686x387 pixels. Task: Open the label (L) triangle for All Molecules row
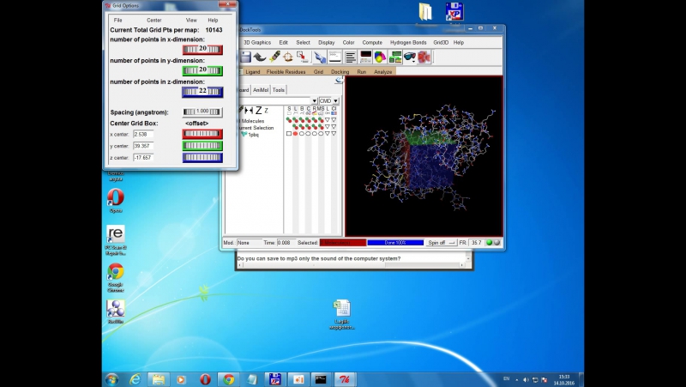328,120
